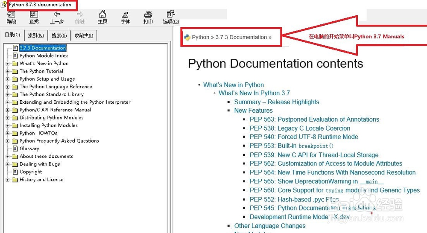Expand Installing Python Modules node
Image resolution: width=427 pixels, height=233 pixels.
tap(8, 126)
